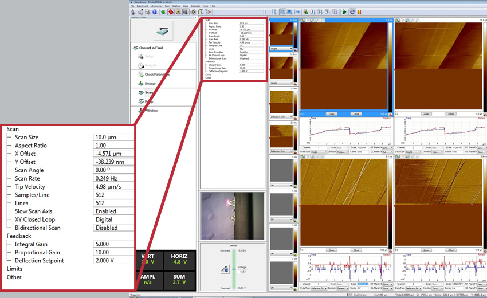Click the red camera icon under the channel 1 color bar

coord(390,115)
